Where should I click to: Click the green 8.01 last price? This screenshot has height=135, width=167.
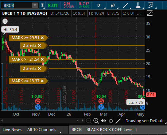[53, 5]
